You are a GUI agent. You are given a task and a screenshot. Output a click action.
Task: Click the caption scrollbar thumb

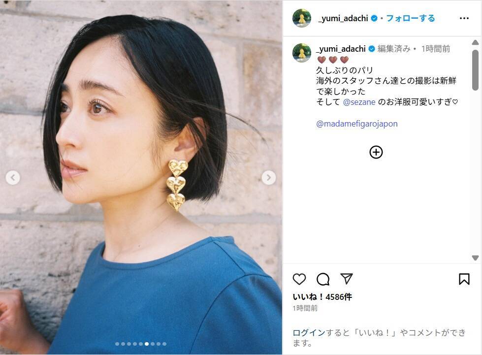coord(475,70)
